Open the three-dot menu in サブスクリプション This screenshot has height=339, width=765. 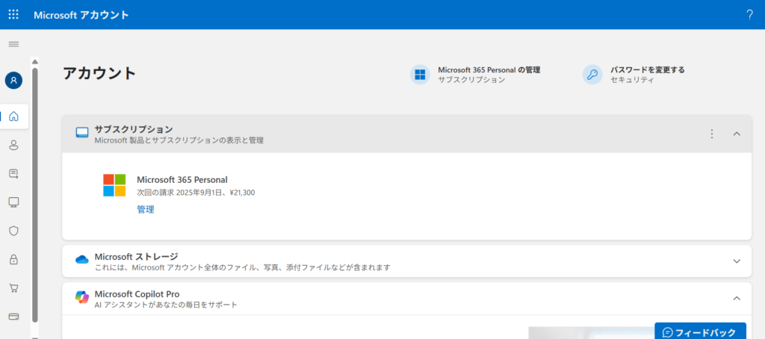click(x=712, y=134)
